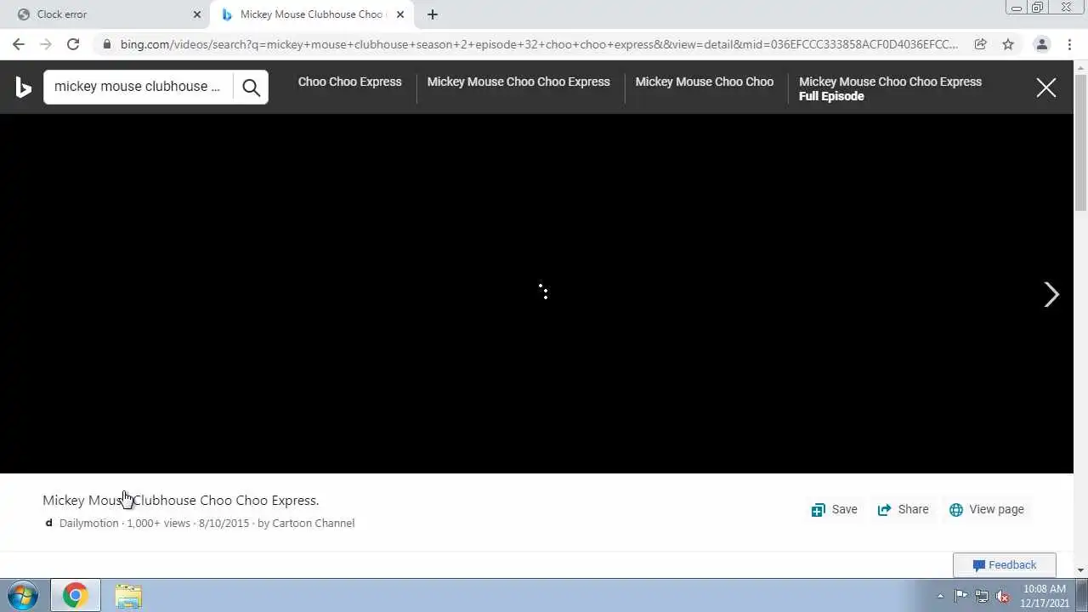Click the browser Back arrow
The image size is (1088, 612).
(x=19, y=44)
